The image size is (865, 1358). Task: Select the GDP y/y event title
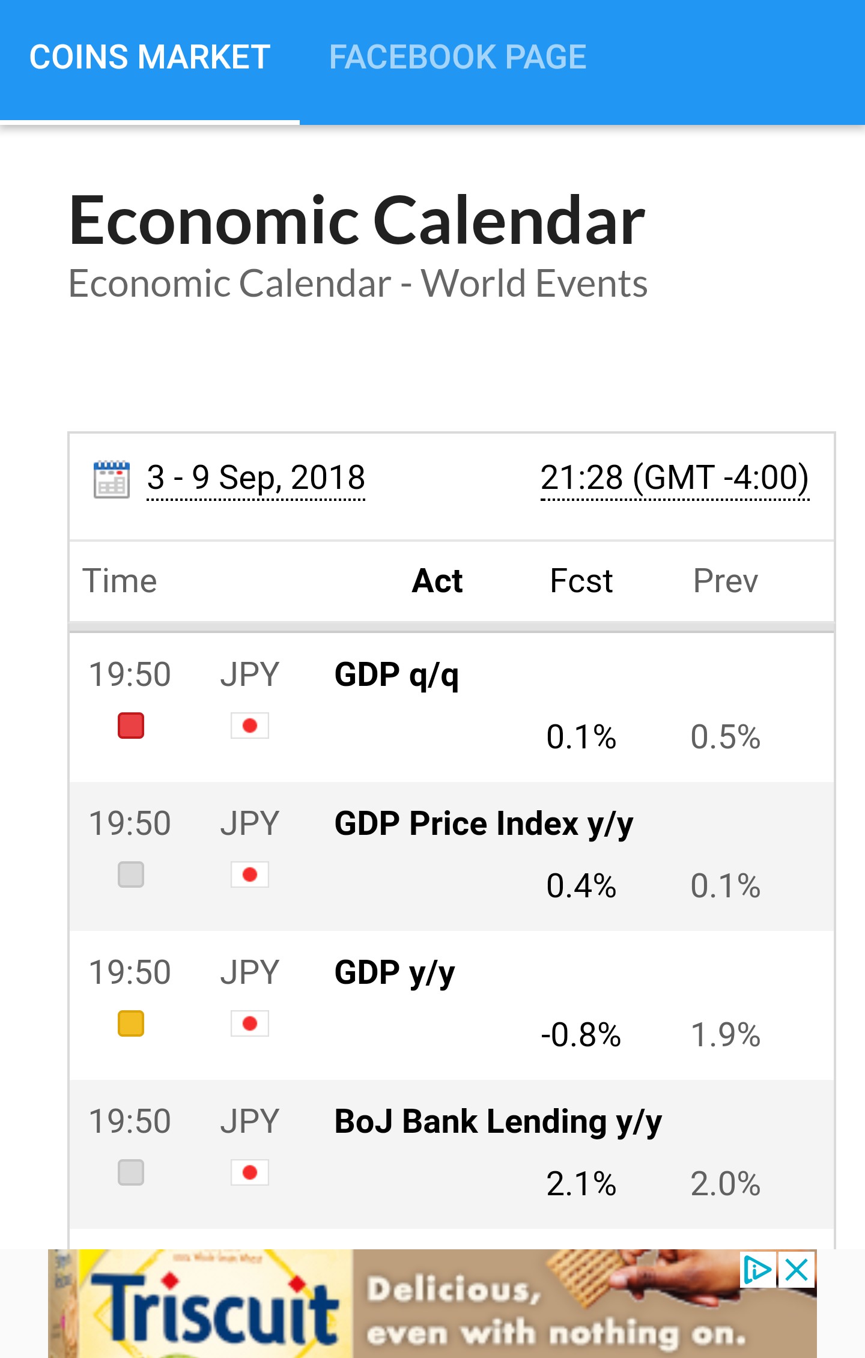point(395,972)
